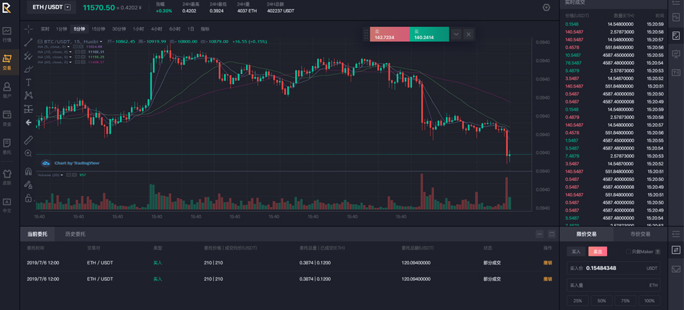Focus the 买入价 price input field
Viewport: 684px width, 310px height.
(x=613, y=268)
